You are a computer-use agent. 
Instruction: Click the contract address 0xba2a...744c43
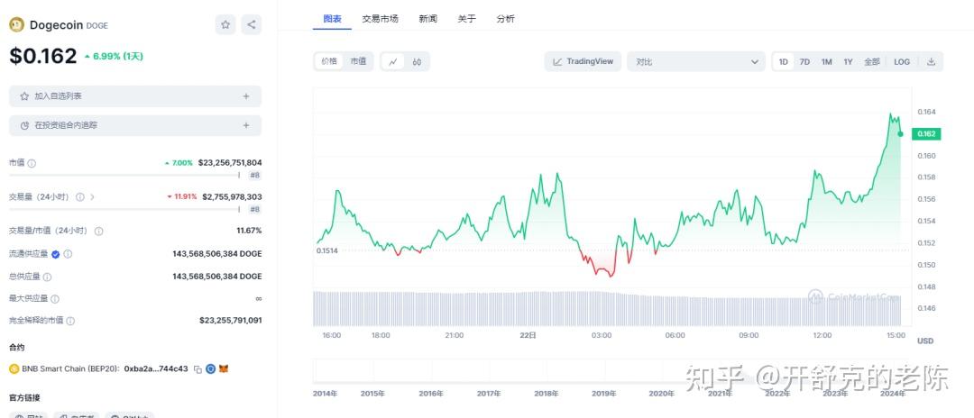156,369
